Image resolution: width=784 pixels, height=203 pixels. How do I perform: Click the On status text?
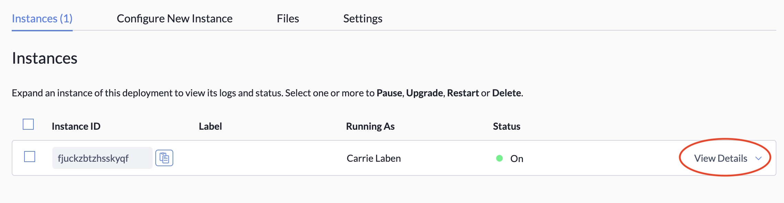pyautogui.click(x=517, y=159)
